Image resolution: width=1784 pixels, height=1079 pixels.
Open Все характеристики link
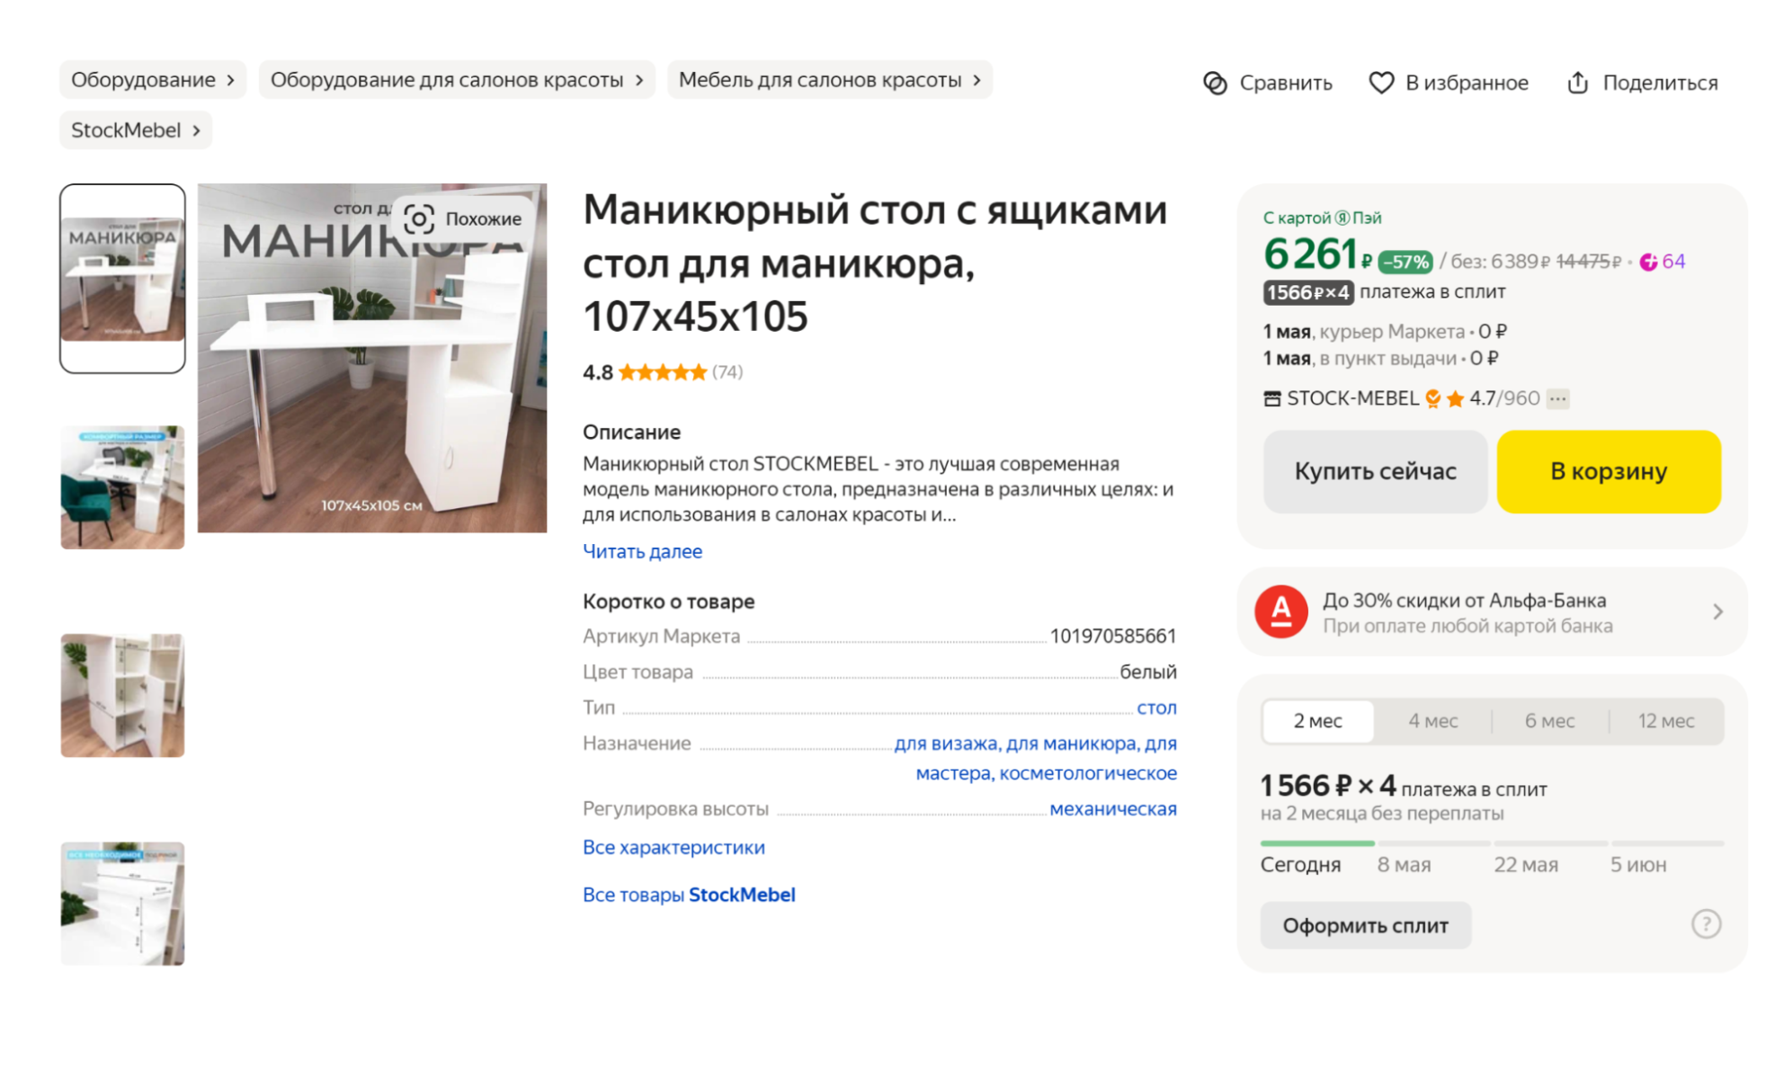(x=674, y=846)
